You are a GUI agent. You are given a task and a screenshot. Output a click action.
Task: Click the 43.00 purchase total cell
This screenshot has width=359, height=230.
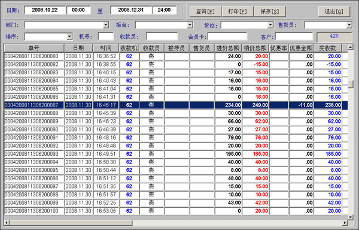[228, 202]
